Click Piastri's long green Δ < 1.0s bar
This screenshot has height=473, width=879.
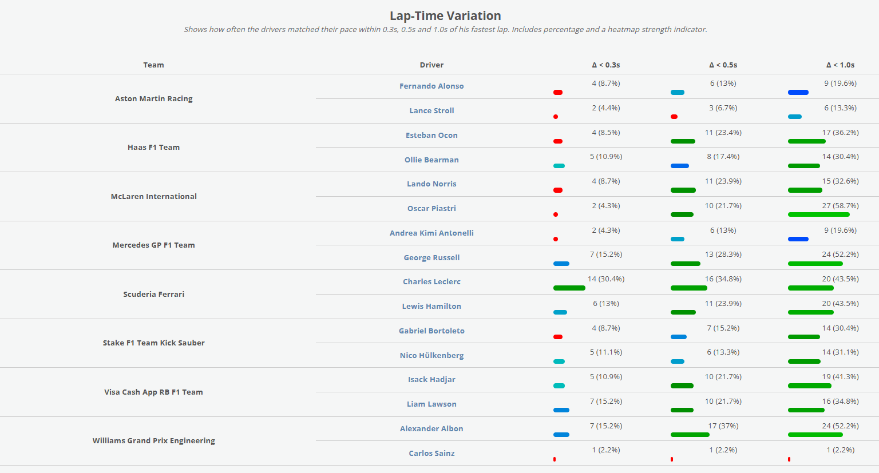click(819, 214)
